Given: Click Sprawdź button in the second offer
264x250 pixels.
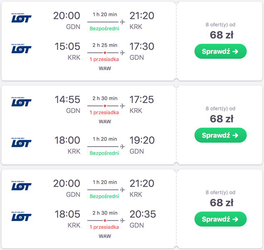Looking at the screenshot, I should click(220, 135).
